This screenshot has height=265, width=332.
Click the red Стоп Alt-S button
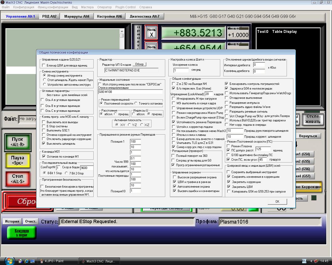18,179
